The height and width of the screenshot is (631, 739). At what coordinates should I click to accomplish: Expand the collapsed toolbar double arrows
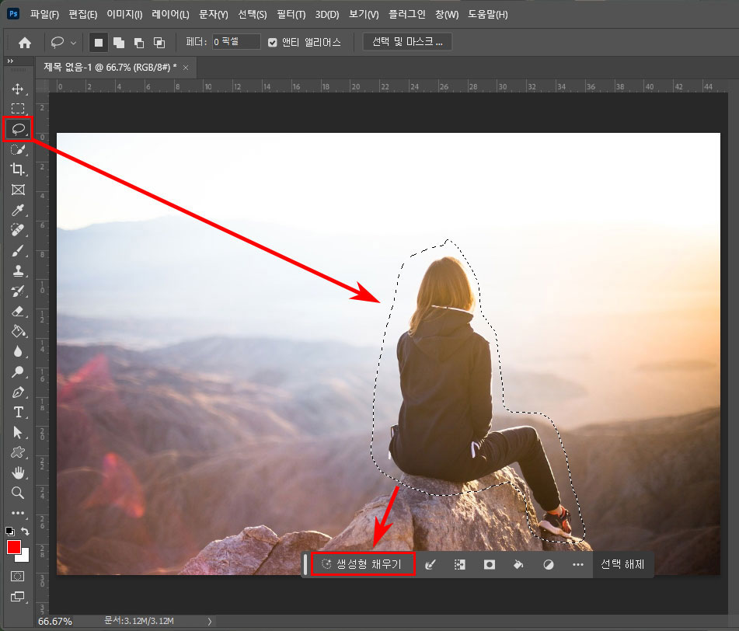10,61
